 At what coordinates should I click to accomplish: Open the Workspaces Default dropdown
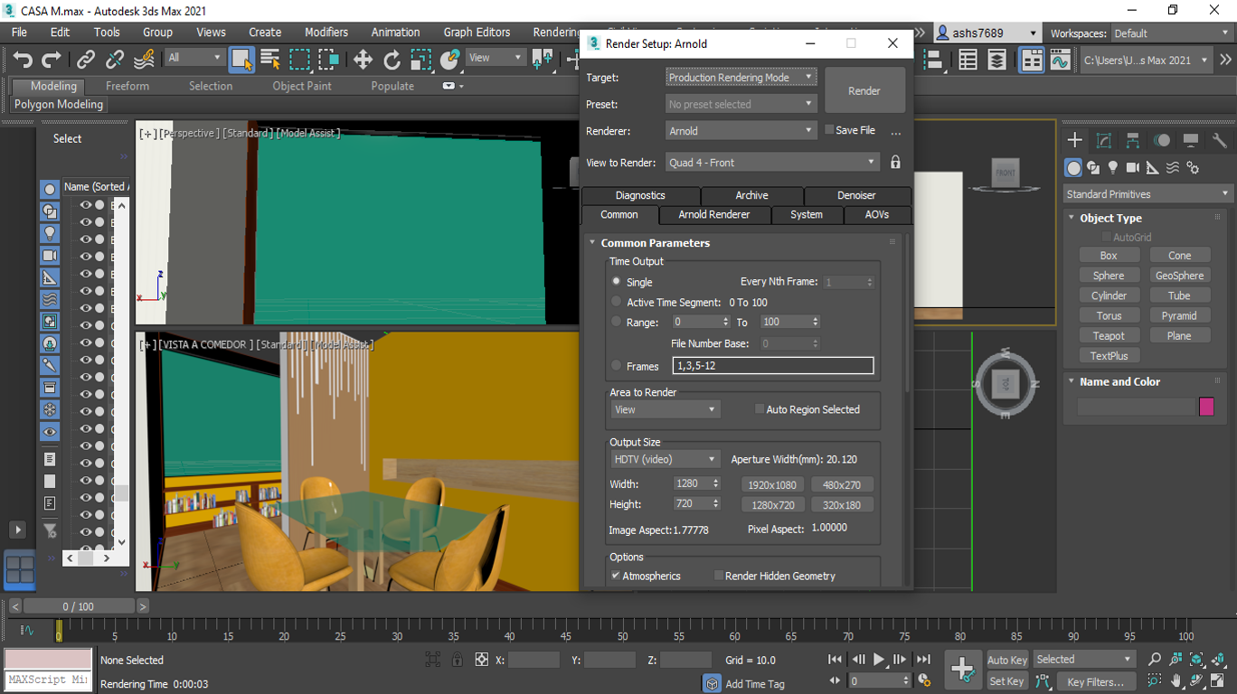1172,33
